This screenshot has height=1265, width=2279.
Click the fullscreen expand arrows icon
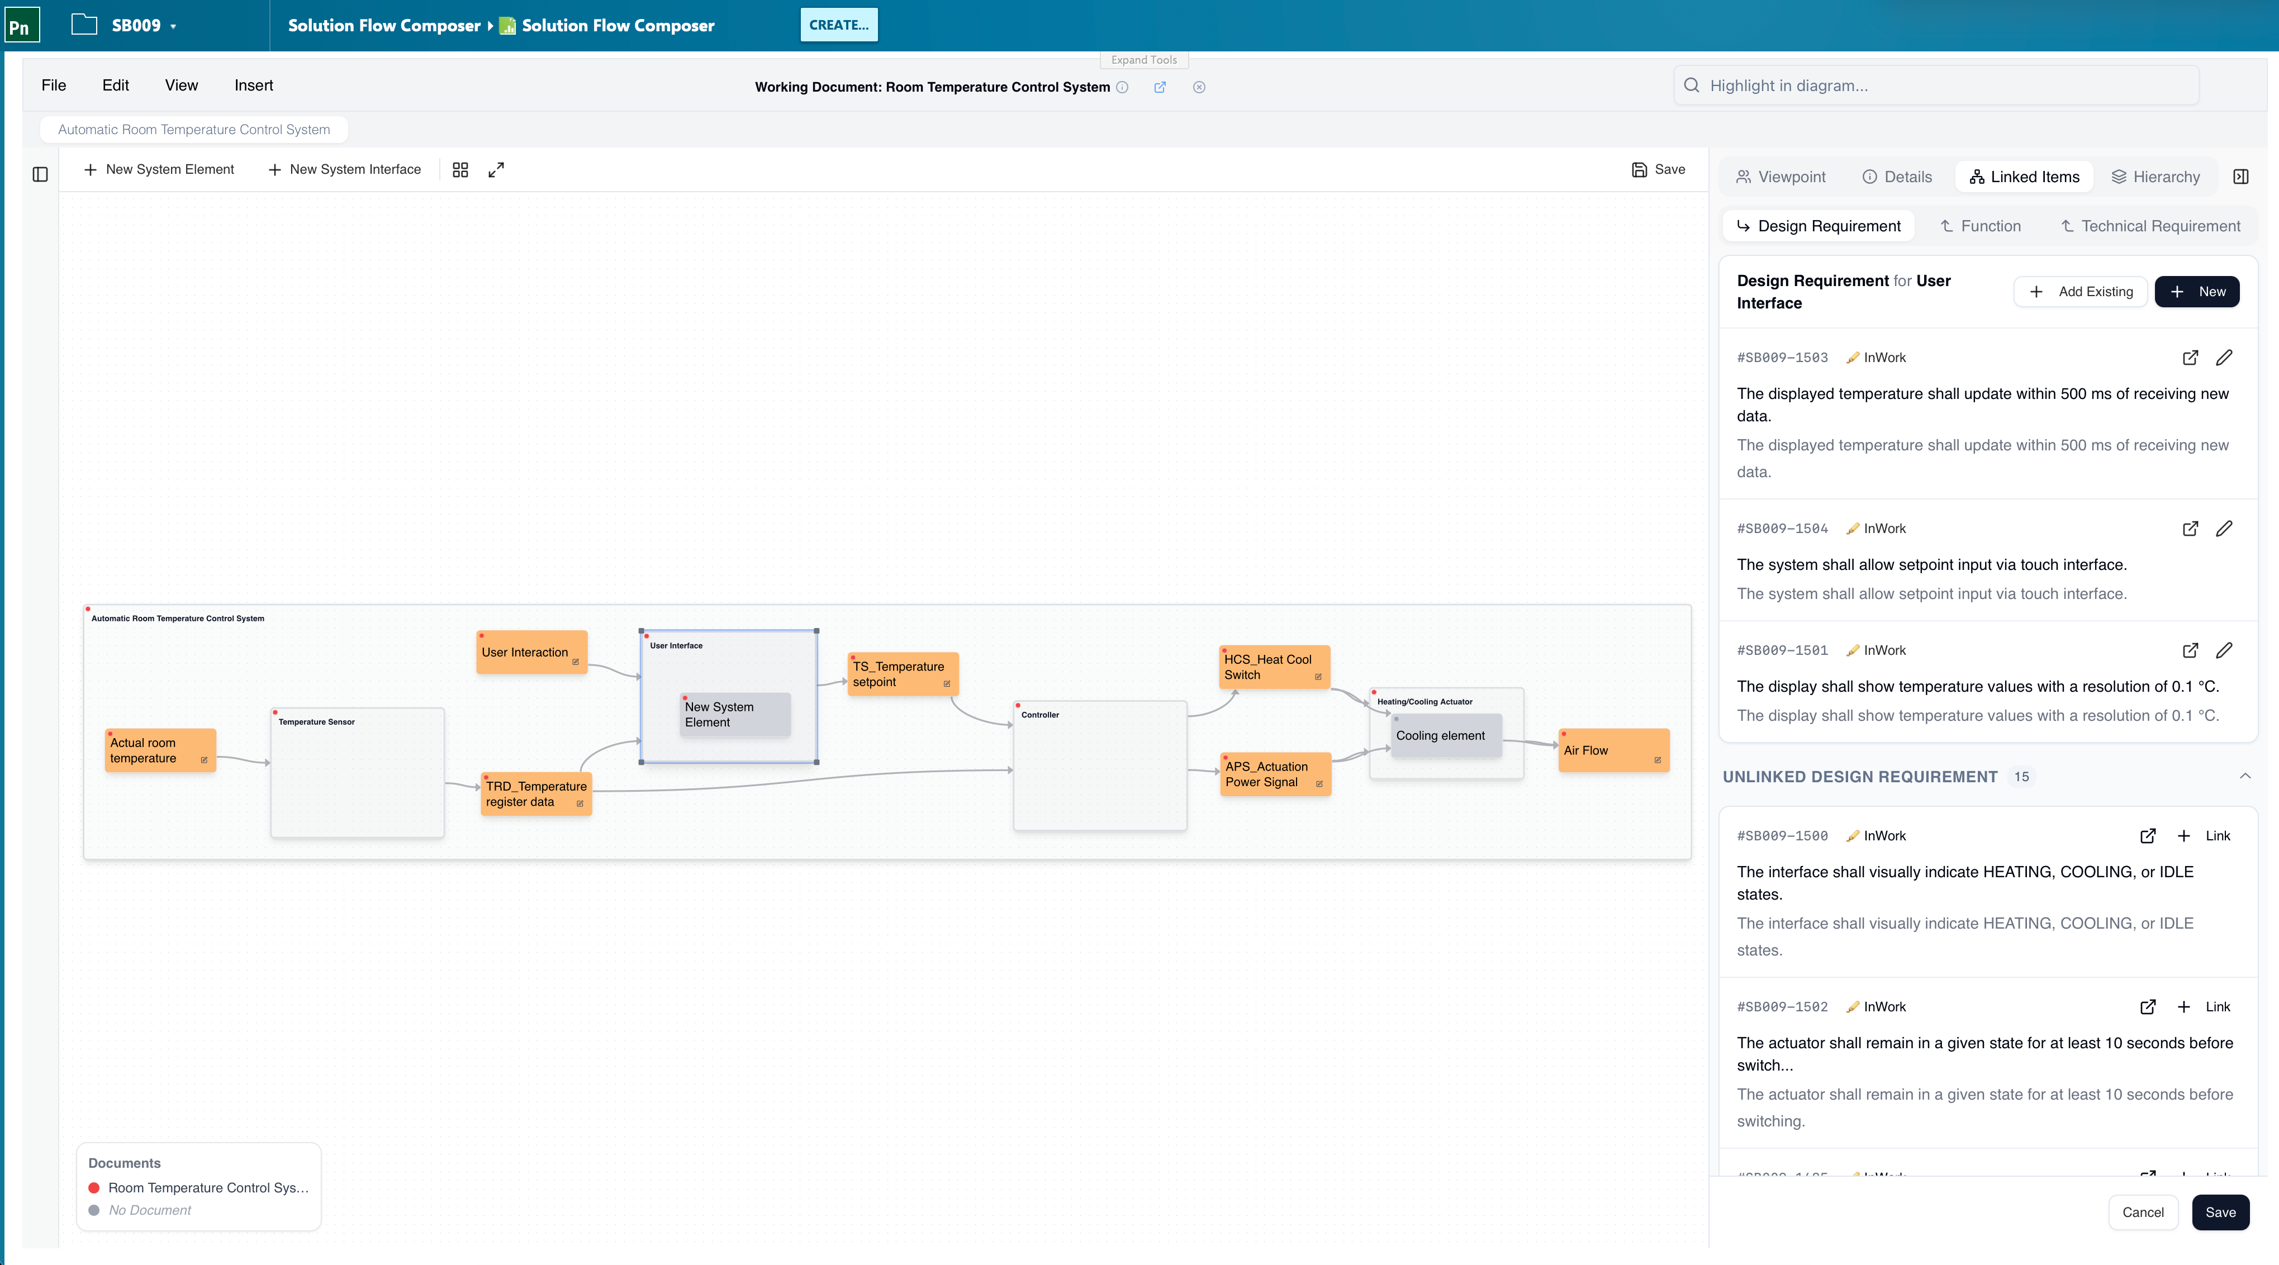pyautogui.click(x=496, y=169)
